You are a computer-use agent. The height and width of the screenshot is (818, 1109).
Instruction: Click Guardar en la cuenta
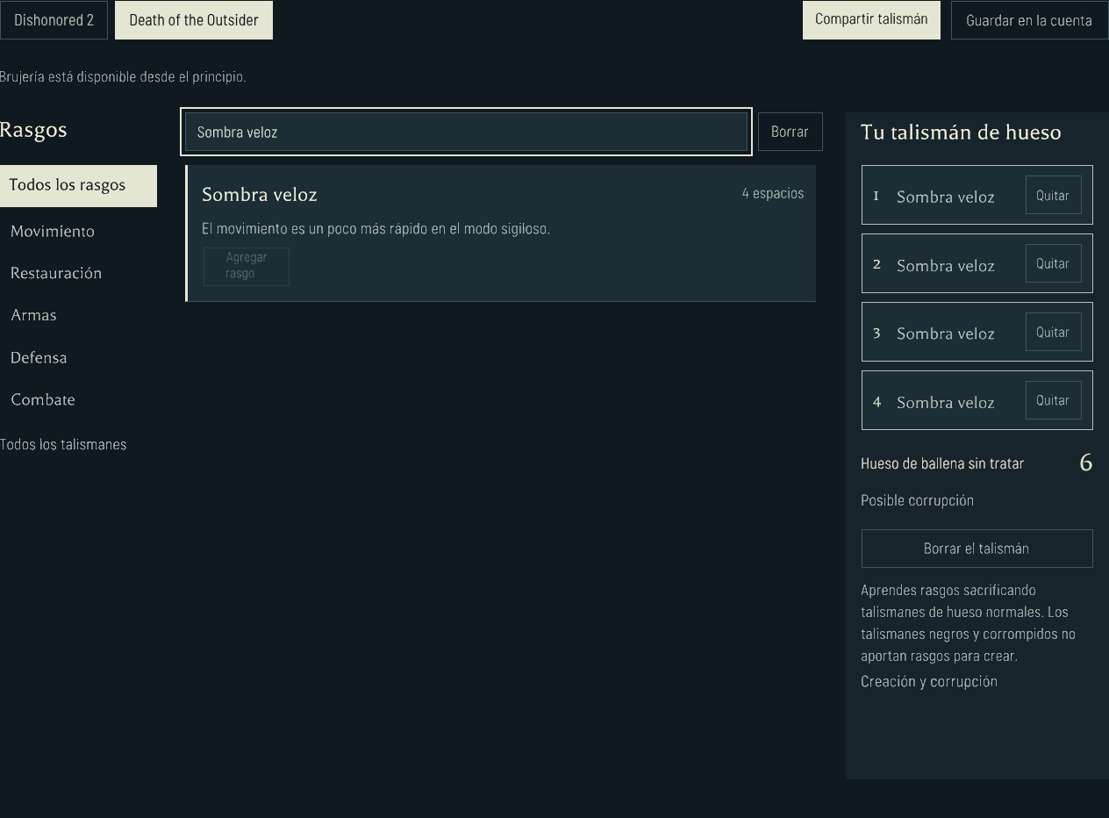(x=1029, y=20)
